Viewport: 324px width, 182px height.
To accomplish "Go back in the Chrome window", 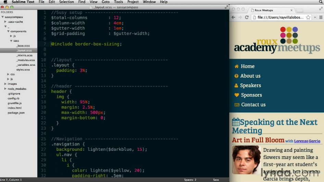I will click(x=233, y=17).
